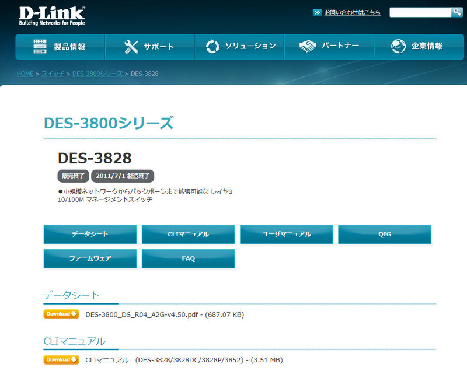The image size is (467, 374).
Task: Jump to the データシート section
Action: tap(90, 234)
